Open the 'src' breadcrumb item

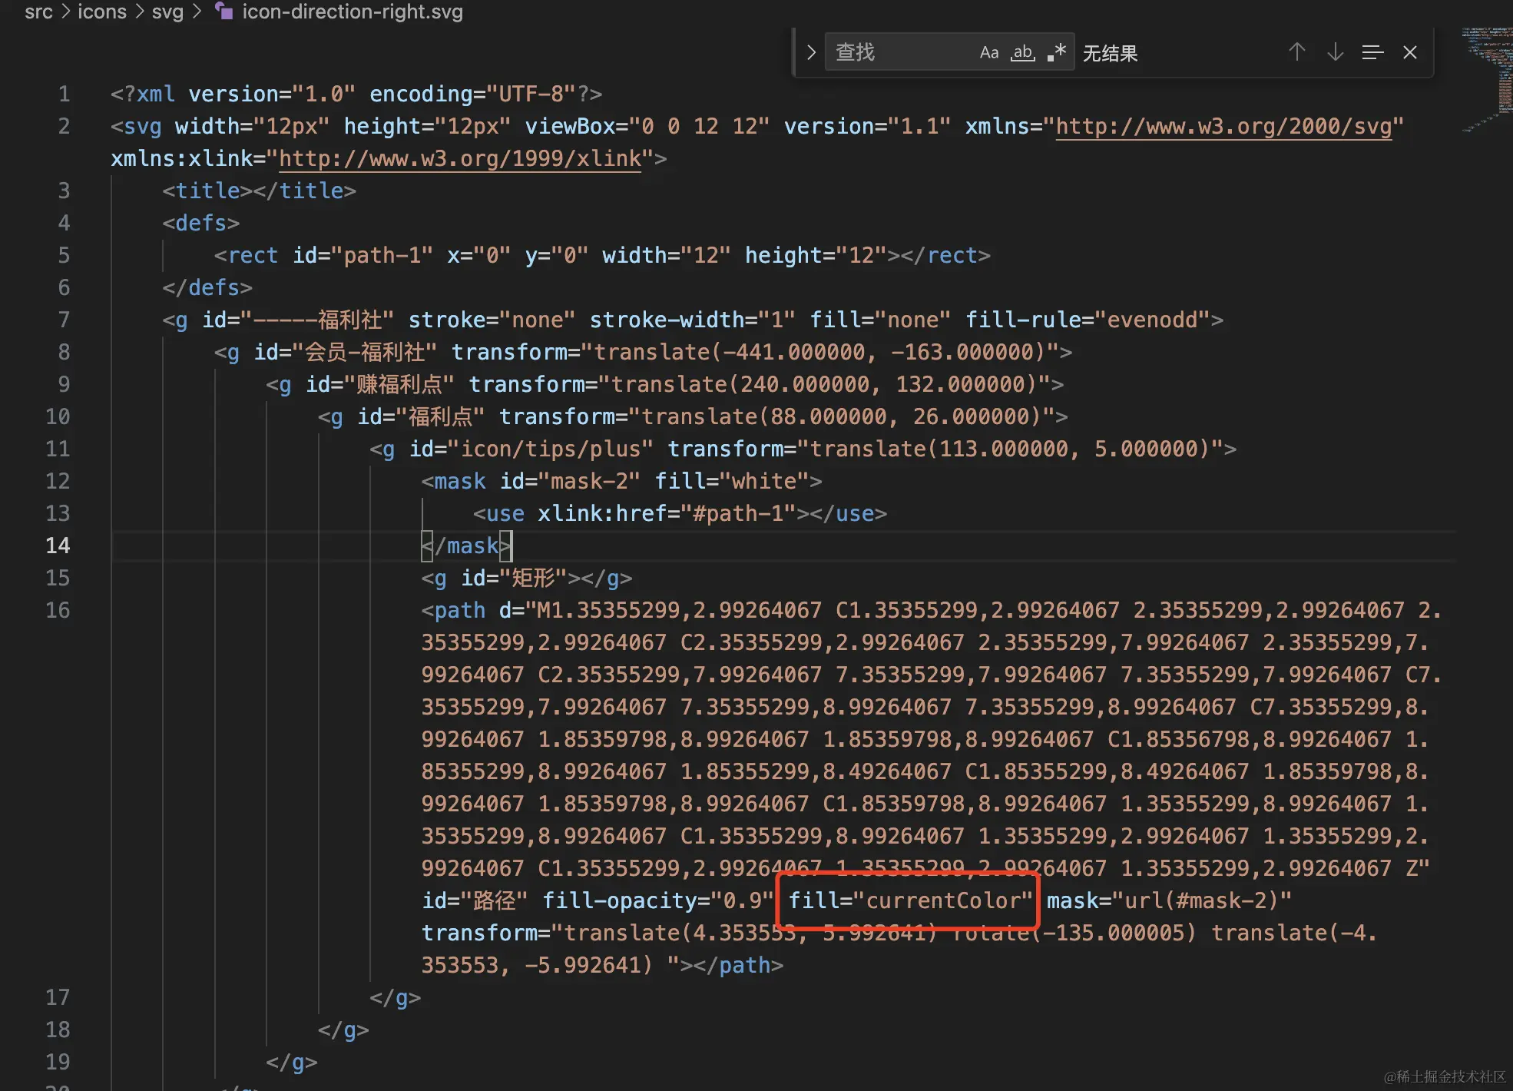39,12
